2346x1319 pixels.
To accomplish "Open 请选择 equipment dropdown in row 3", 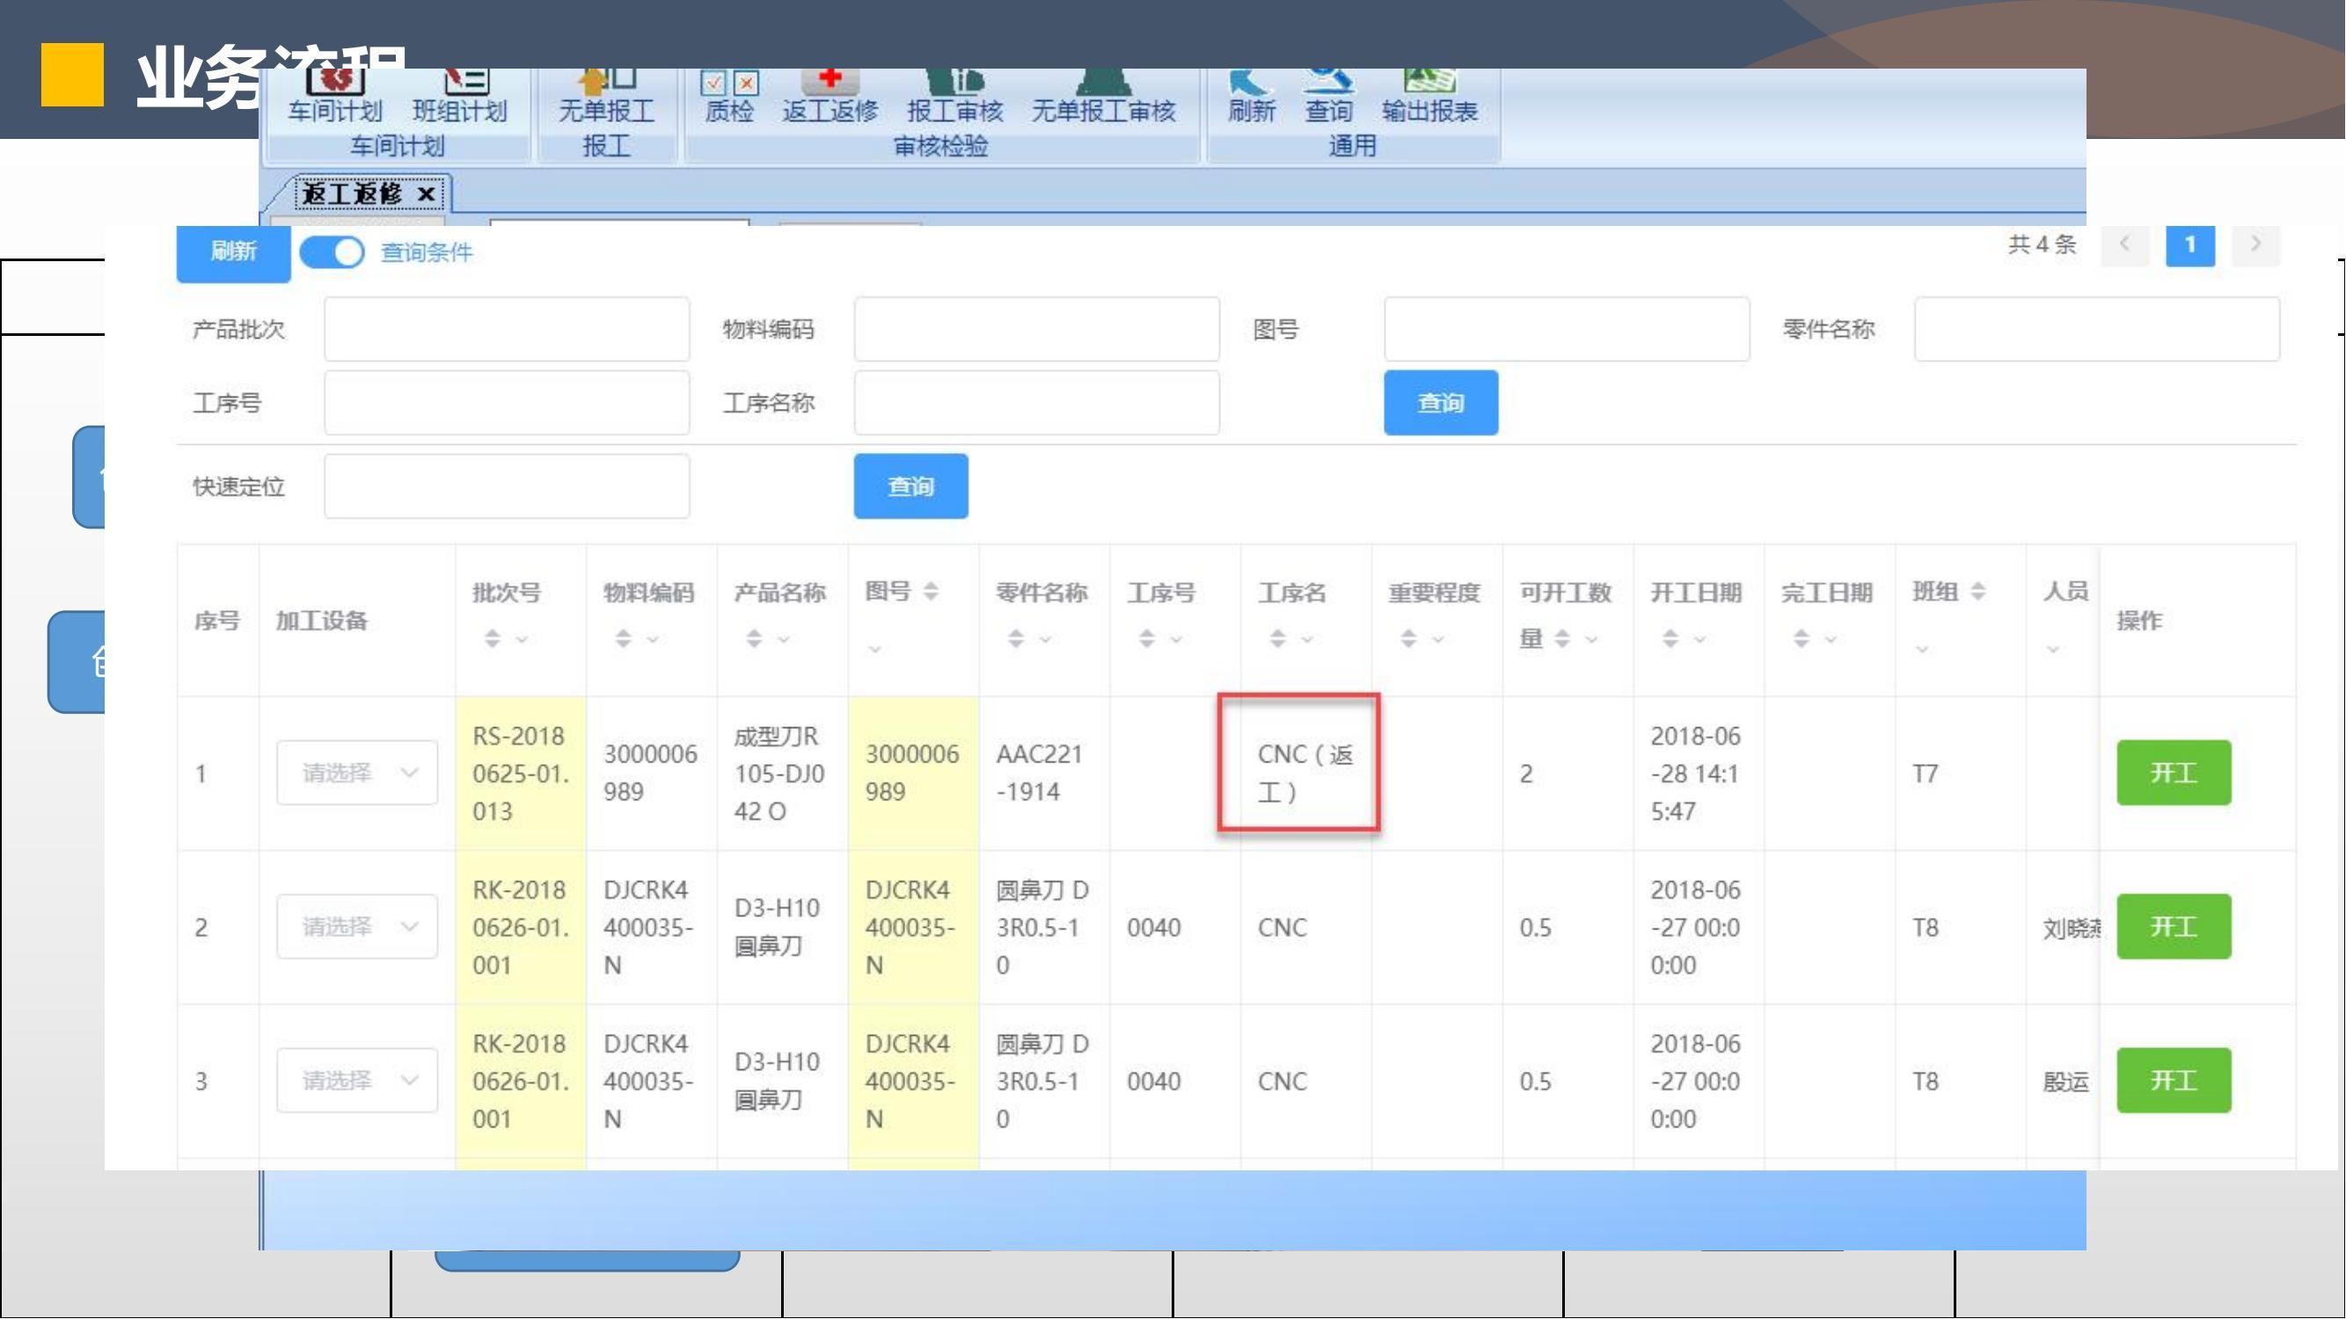I will 357,1081.
